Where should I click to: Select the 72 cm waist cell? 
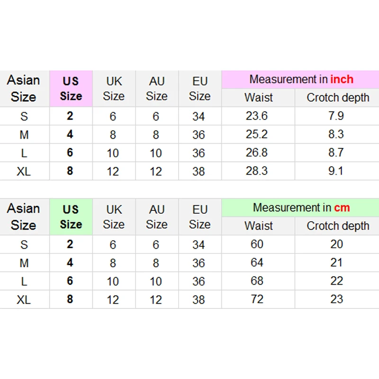point(257,299)
